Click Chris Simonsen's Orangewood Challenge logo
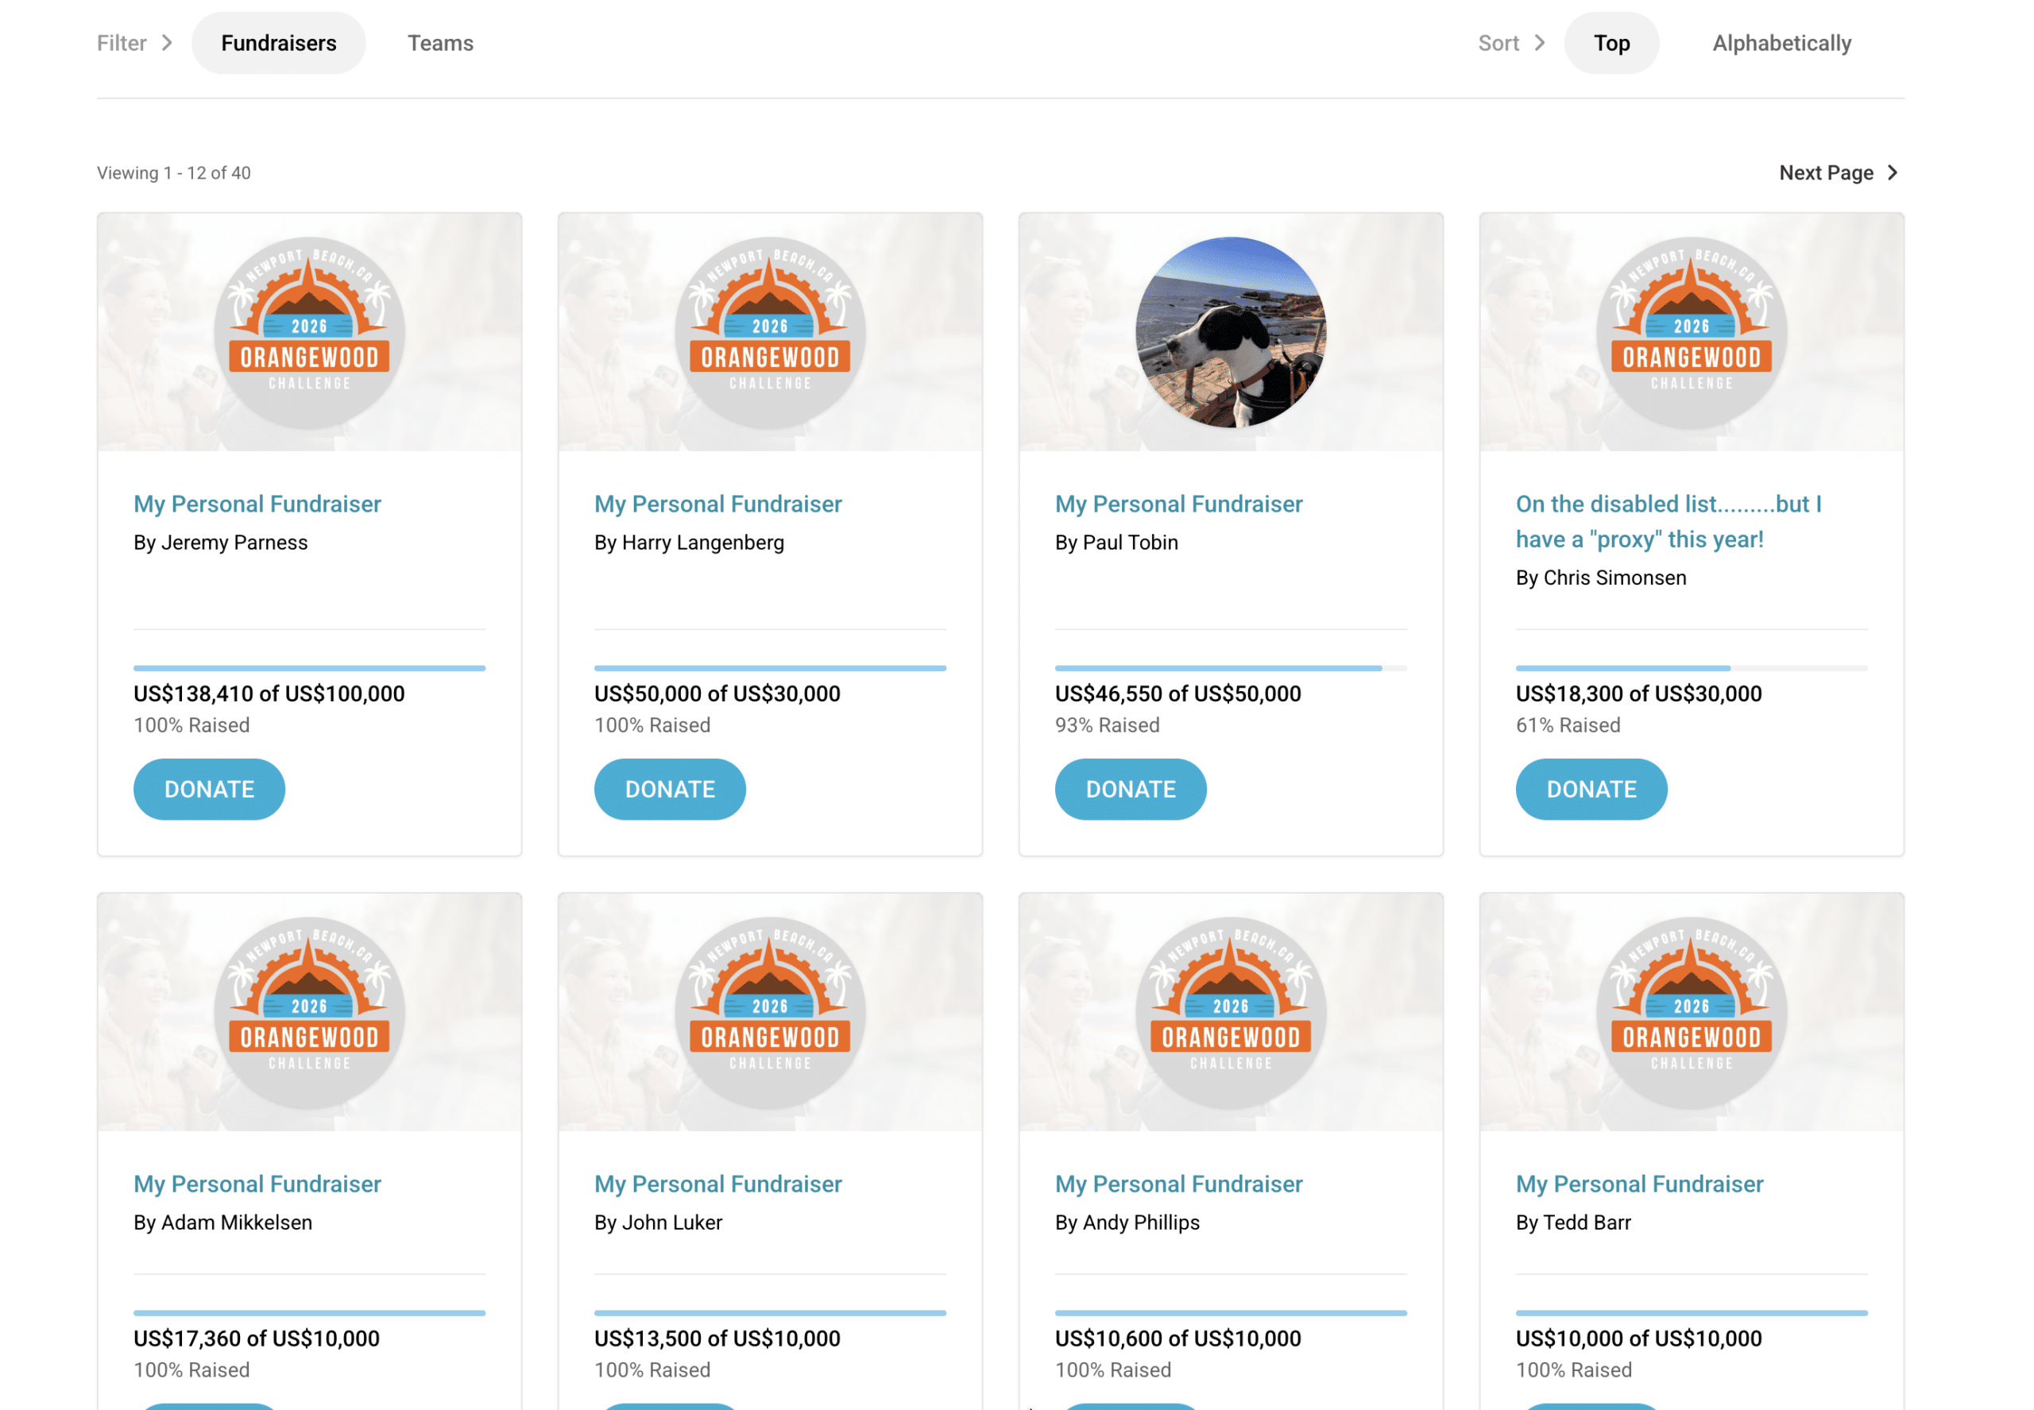This screenshot has width=2034, height=1410. [x=1692, y=333]
